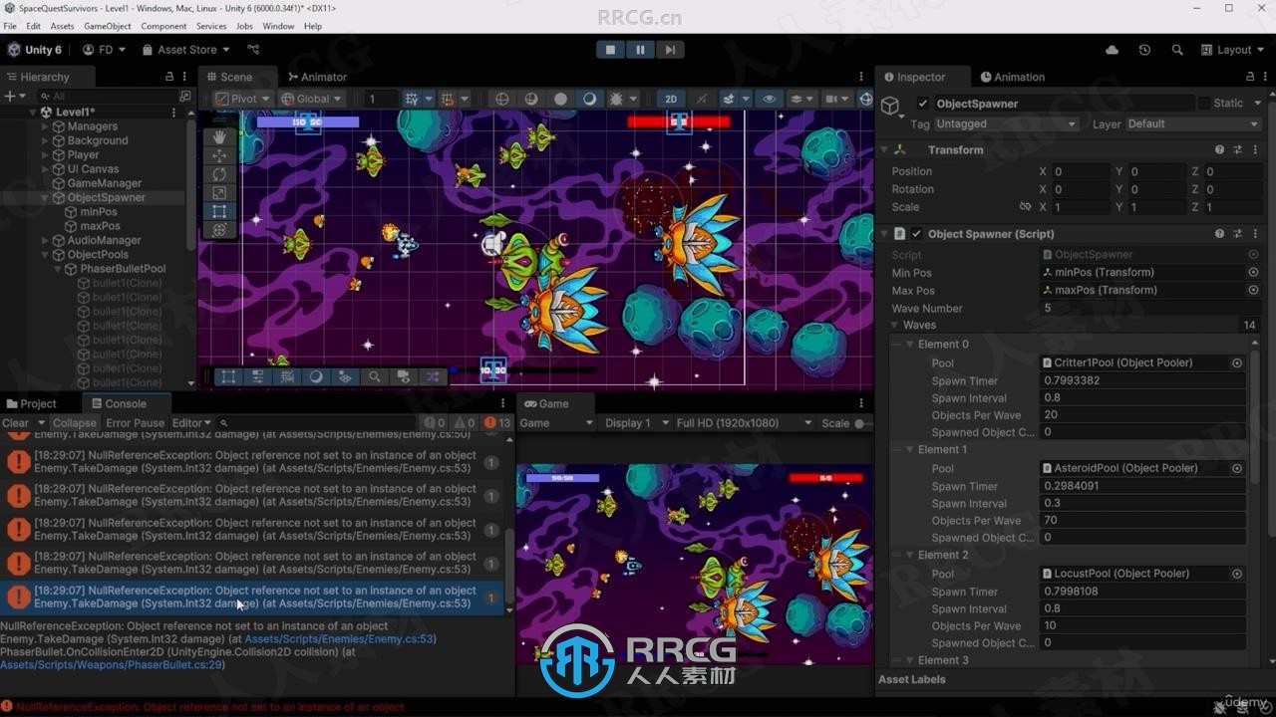Switch to the Project tab
The height and width of the screenshot is (717, 1276).
click(31, 403)
